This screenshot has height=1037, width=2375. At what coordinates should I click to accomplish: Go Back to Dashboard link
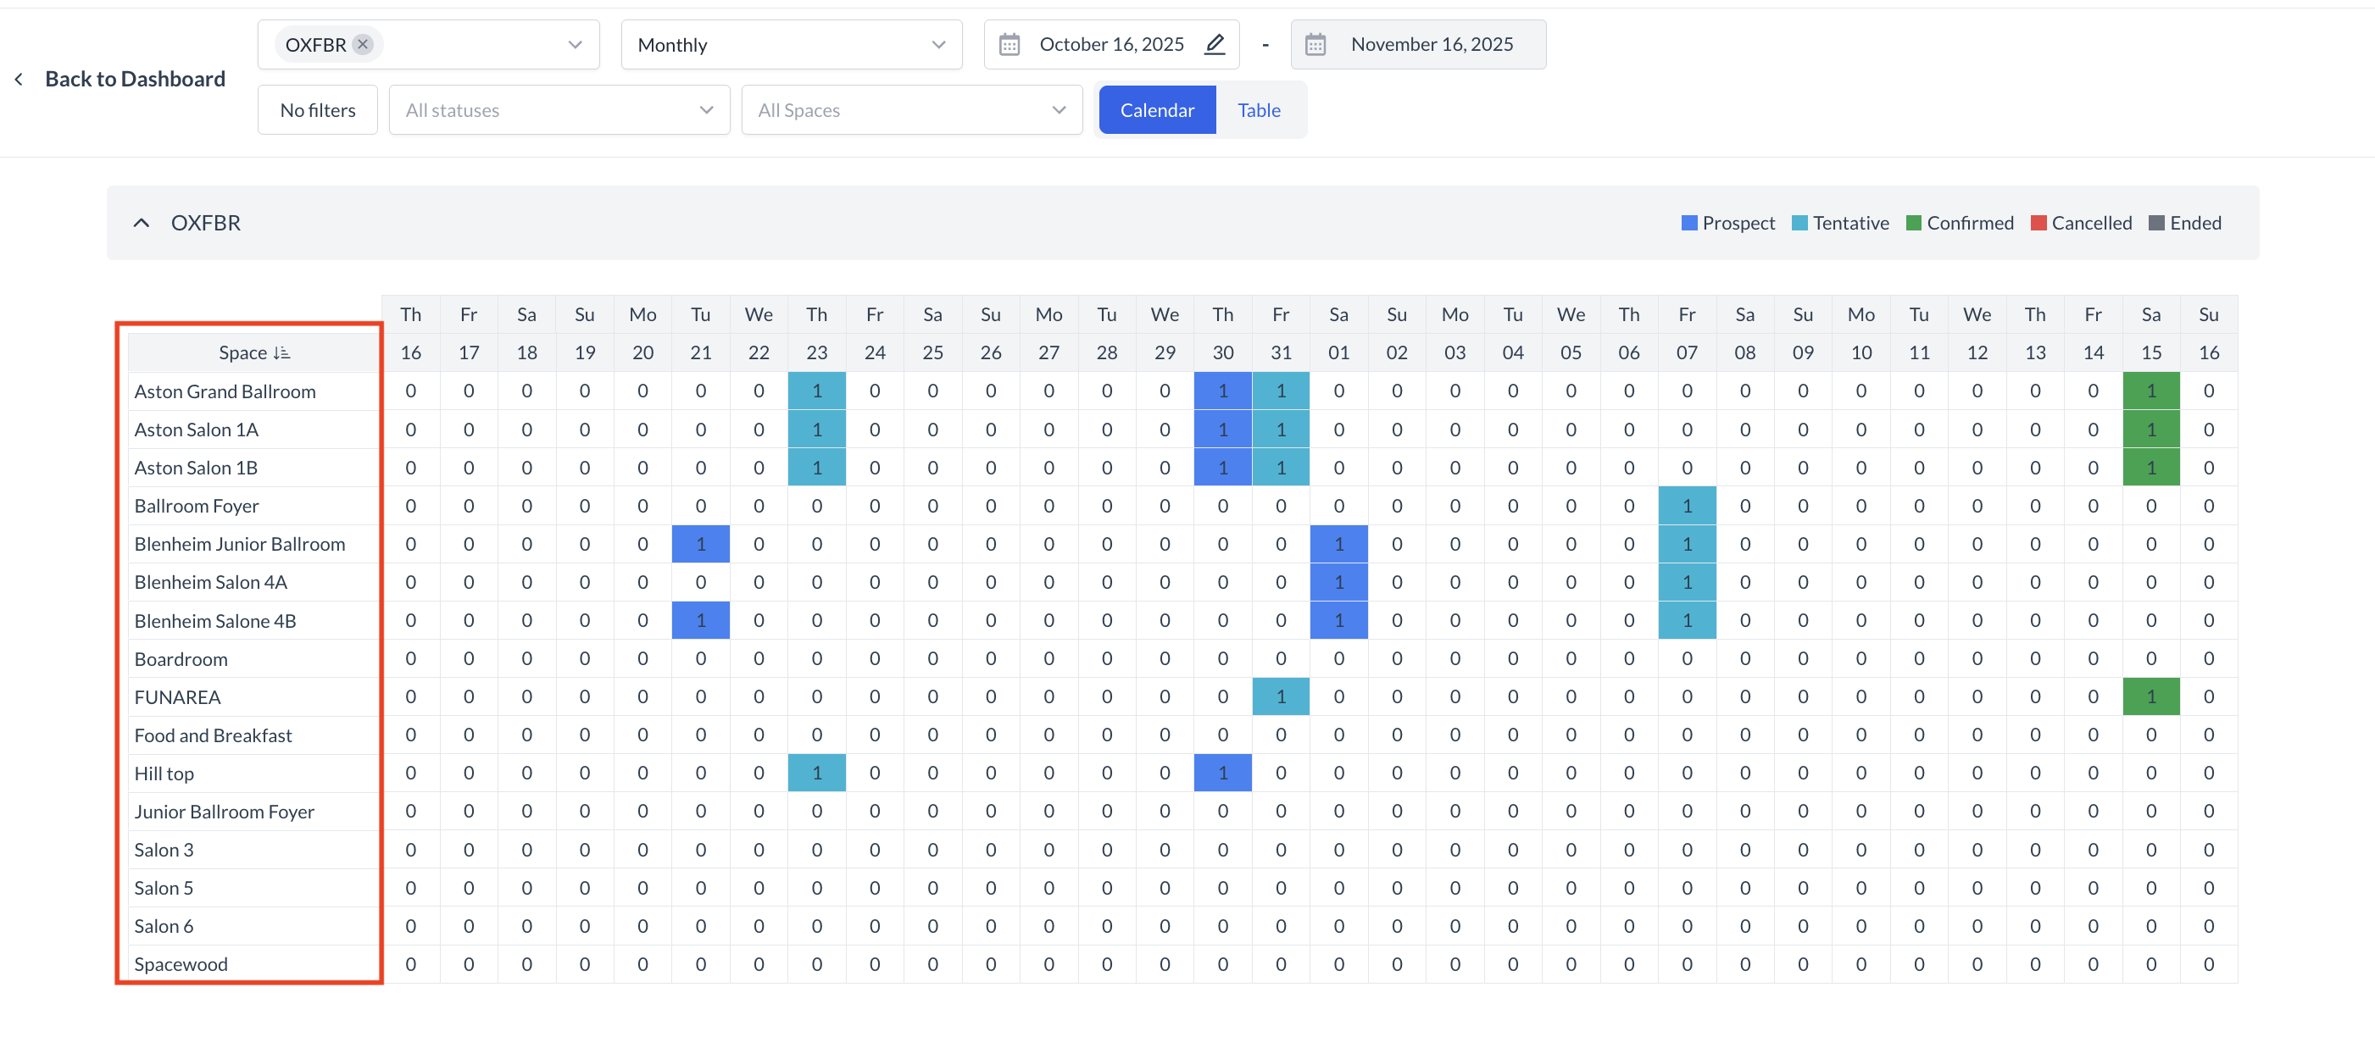pyautogui.click(x=135, y=80)
